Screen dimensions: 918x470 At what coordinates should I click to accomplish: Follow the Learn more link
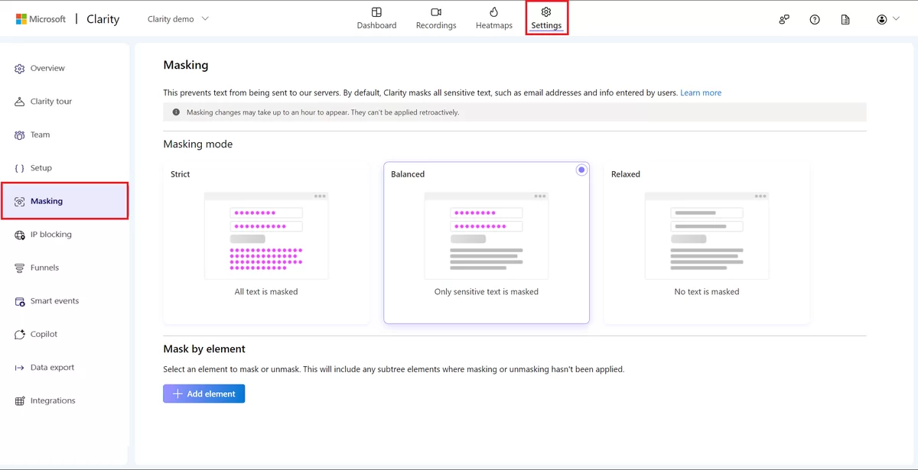[x=701, y=92]
